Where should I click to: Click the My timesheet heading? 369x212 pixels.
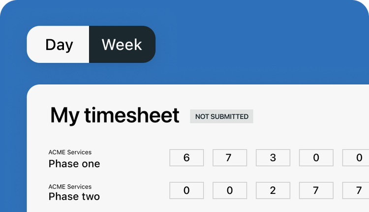click(x=115, y=115)
